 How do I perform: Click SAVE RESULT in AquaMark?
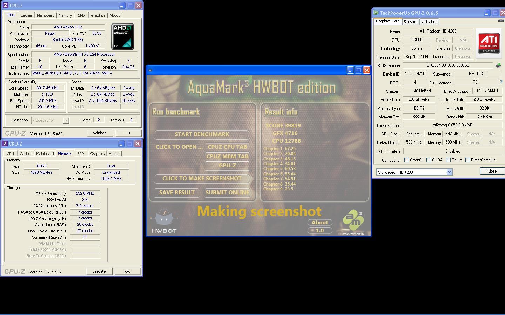pyautogui.click(x=177, y=192)
